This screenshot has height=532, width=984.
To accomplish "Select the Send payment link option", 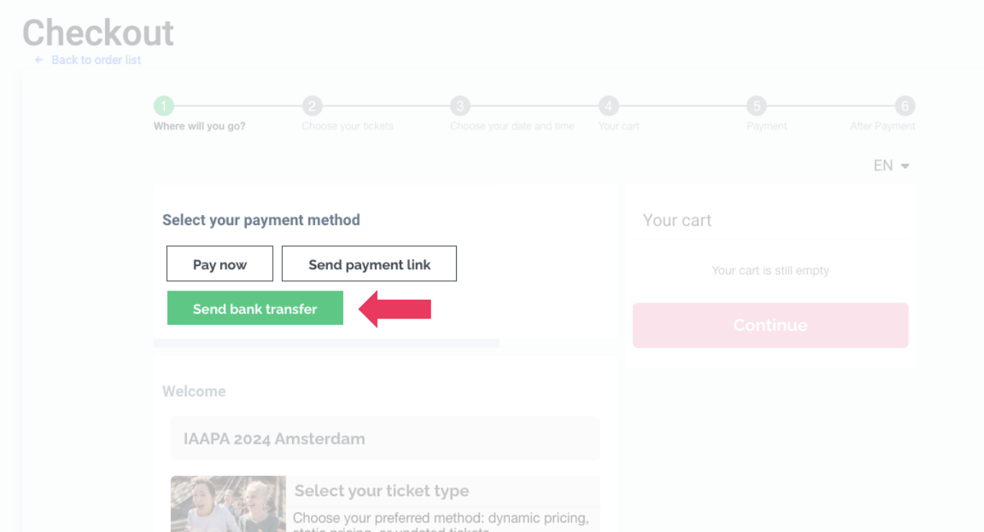I will click(369, 264).
